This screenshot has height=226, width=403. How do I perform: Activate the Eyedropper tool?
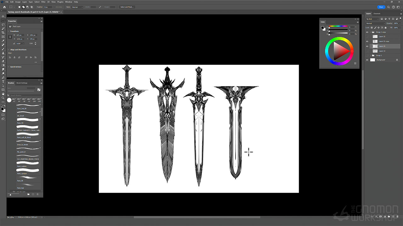coord(3,41)
